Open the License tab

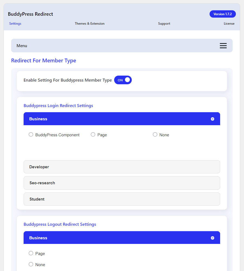(x=229, y=24)
